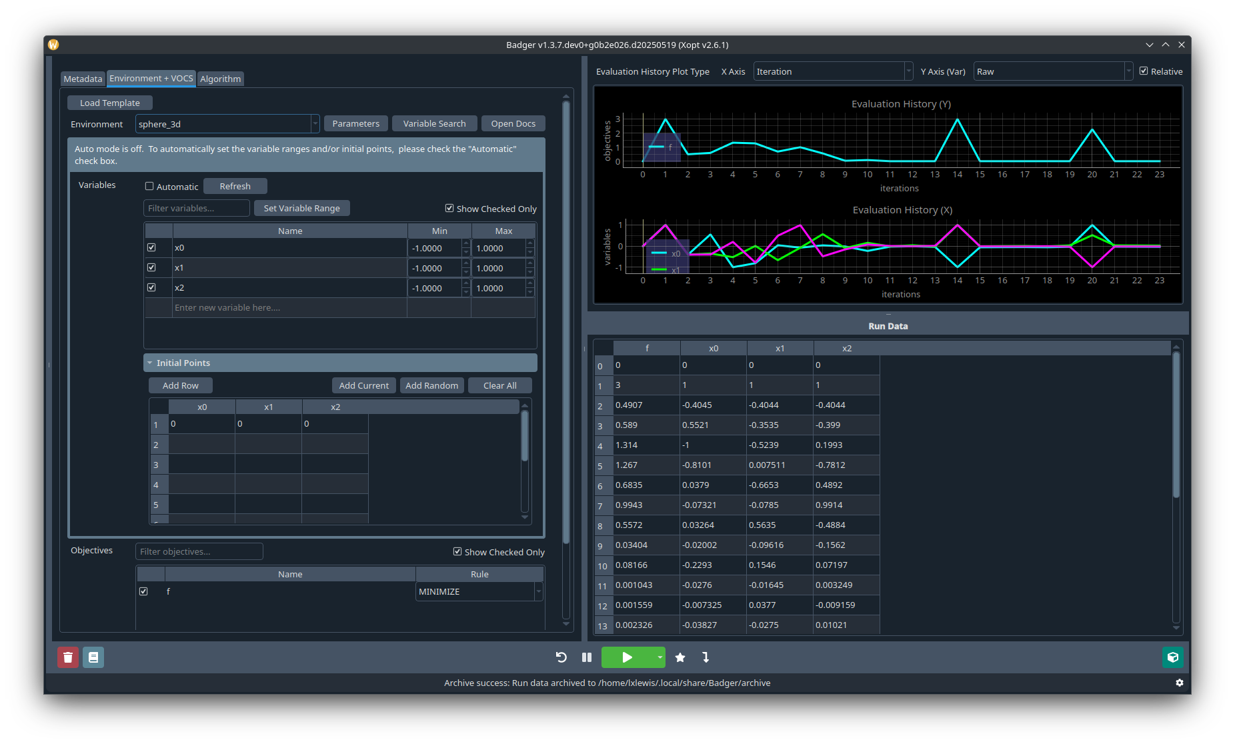This screenshot has height=746, width=1235.
Task: Click Set Variable Range button
Action: point(302,208)
